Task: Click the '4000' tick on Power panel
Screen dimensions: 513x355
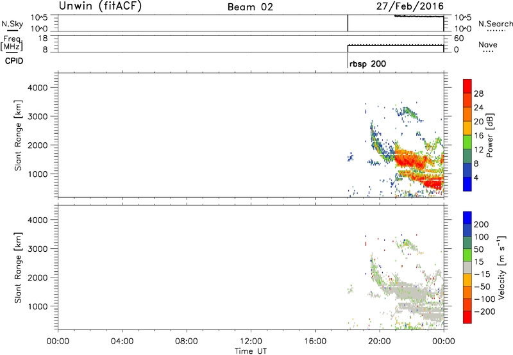Action: click(x=38, y=88)
